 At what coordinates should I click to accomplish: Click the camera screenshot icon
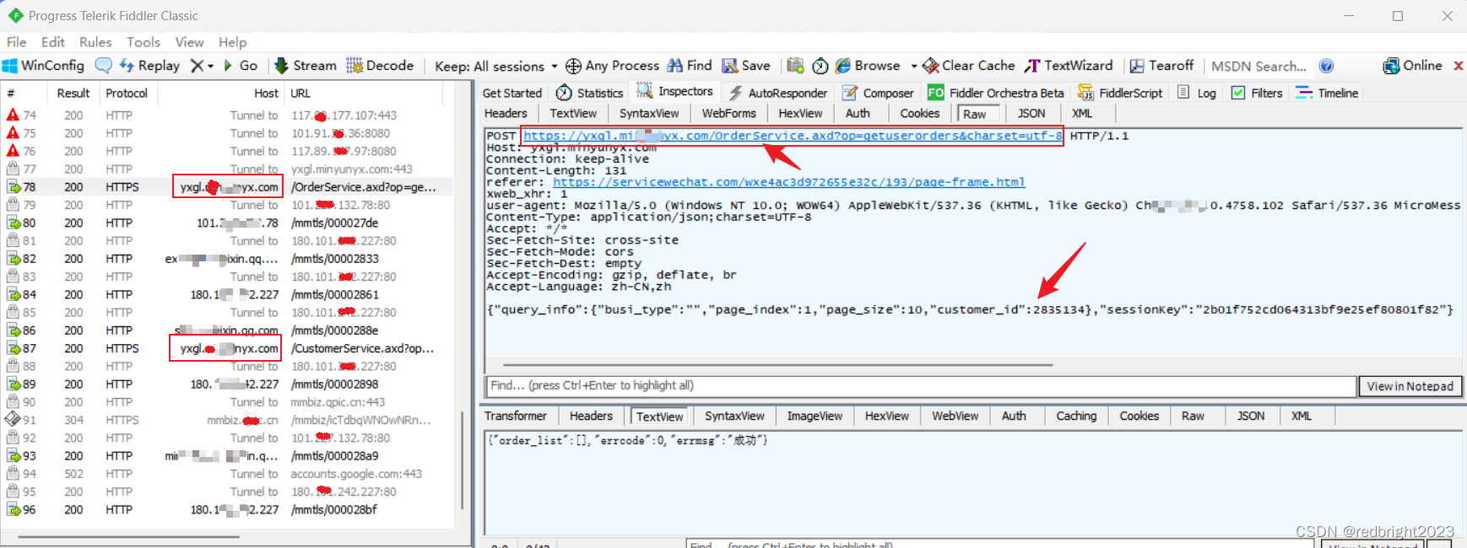tap(795, 66)
